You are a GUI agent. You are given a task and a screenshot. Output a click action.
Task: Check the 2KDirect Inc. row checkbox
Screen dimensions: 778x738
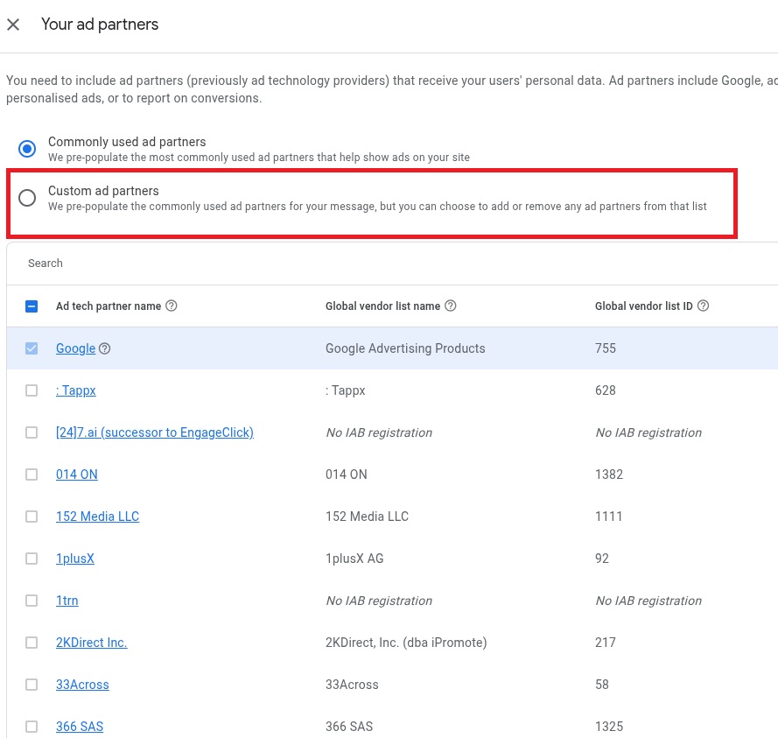tap(32, 643)
